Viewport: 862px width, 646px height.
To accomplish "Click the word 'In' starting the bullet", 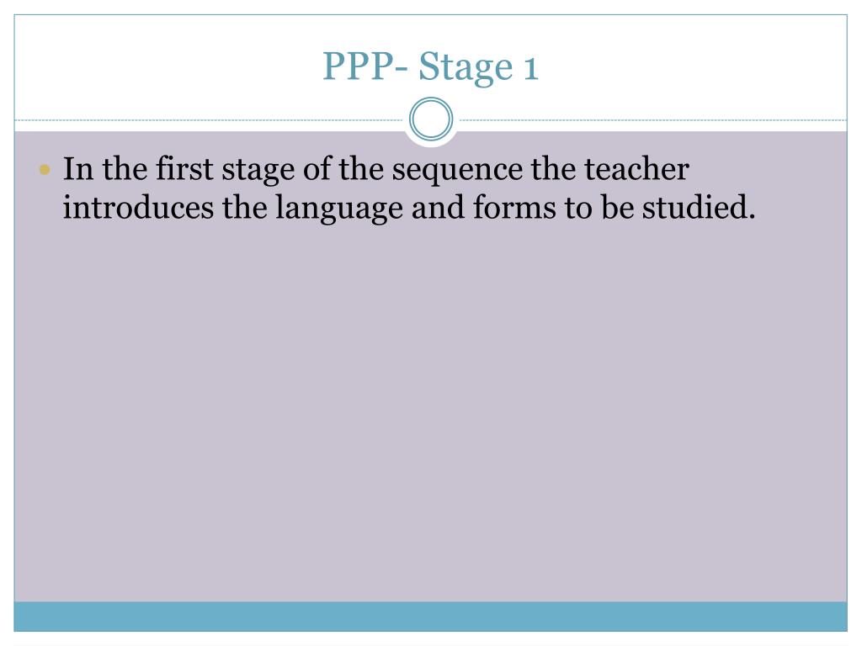I will [78, 168].
